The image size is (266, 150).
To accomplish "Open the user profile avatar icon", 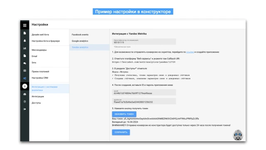I will coord(25,86).
